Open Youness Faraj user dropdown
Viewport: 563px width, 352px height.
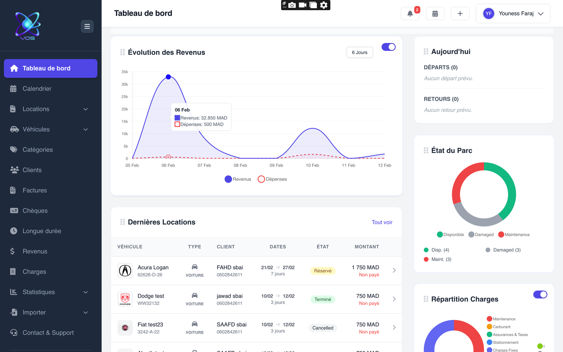pos(513,14)
